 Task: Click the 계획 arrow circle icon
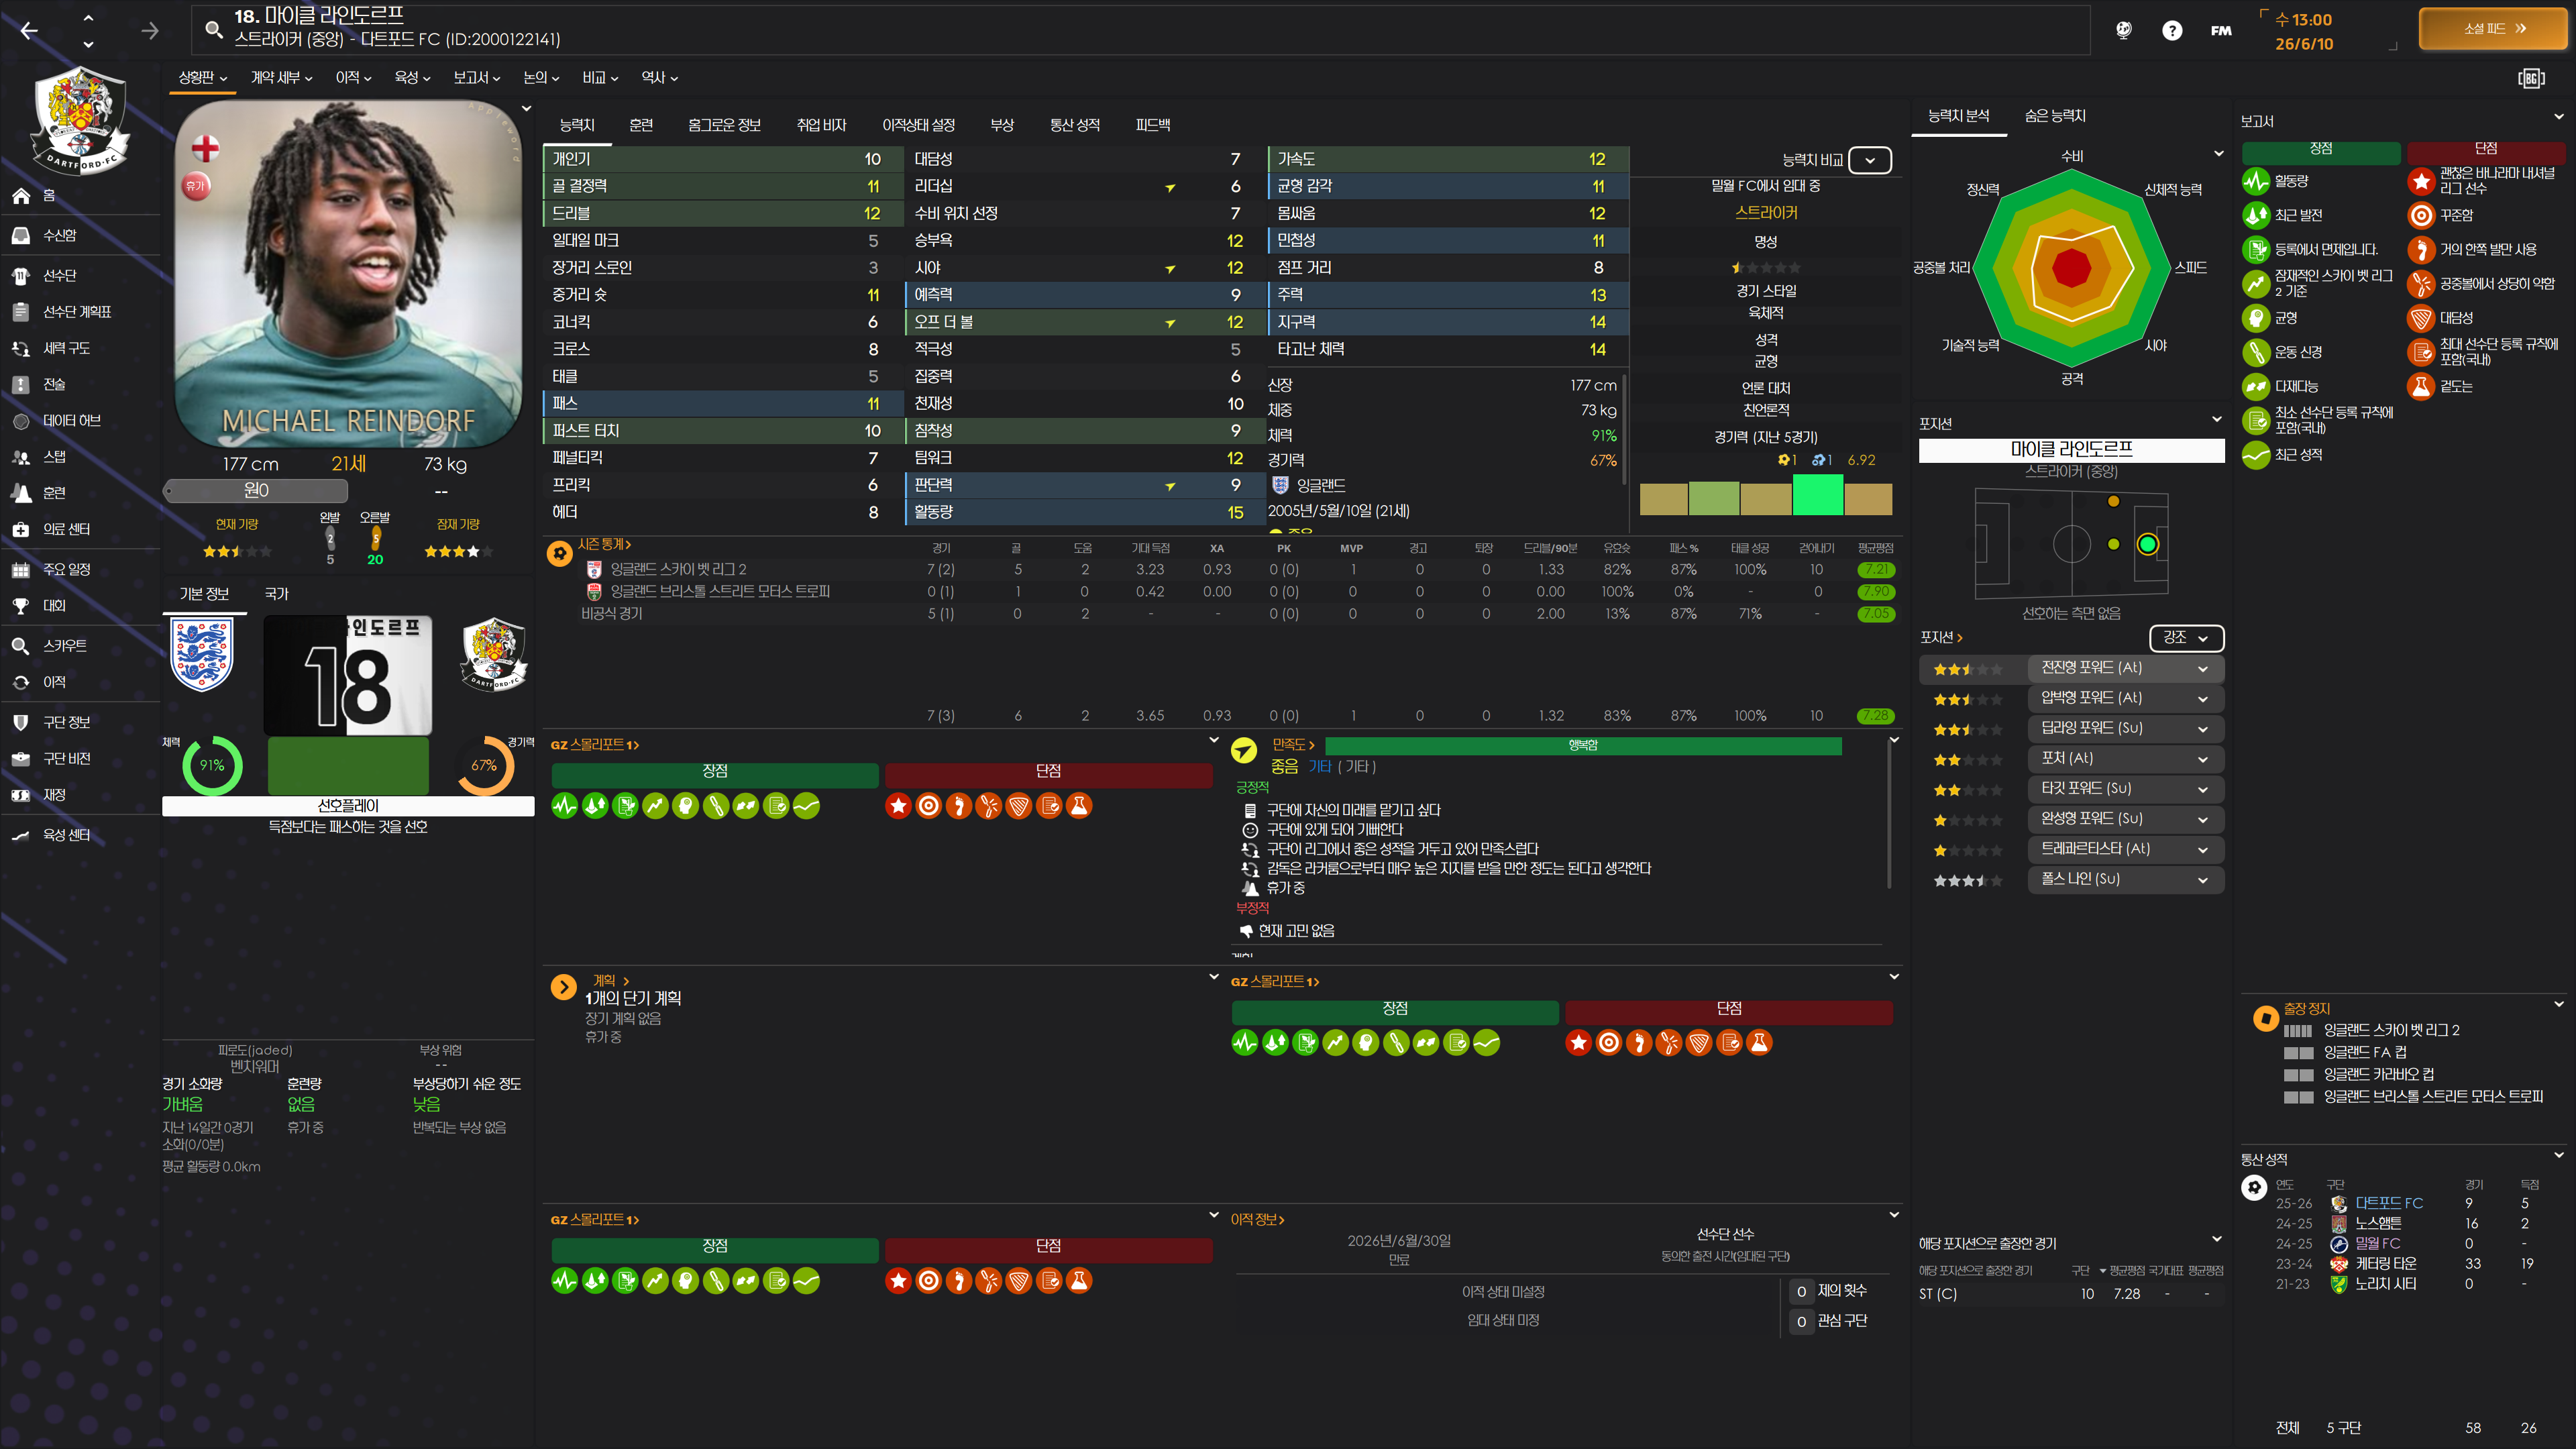(x=563, y=988)
